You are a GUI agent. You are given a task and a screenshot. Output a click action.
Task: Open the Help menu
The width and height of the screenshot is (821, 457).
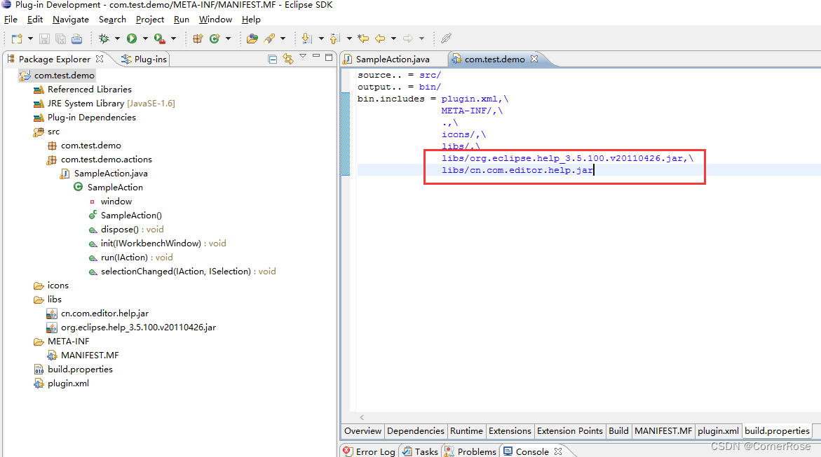click(251, 20)
